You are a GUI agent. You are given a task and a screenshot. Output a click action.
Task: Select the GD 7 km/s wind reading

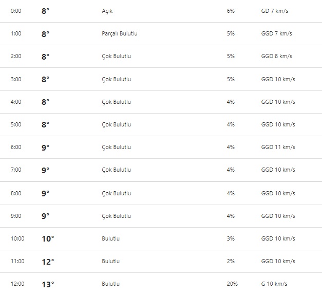[x=275, y=11]
